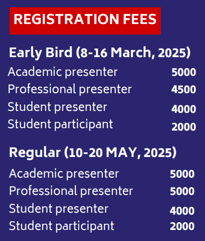Click the Regular Academic presenter fee 5000

[x=182, y=174]
